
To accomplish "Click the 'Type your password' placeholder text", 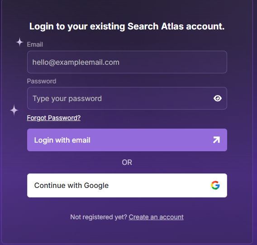I will (67, 98).
